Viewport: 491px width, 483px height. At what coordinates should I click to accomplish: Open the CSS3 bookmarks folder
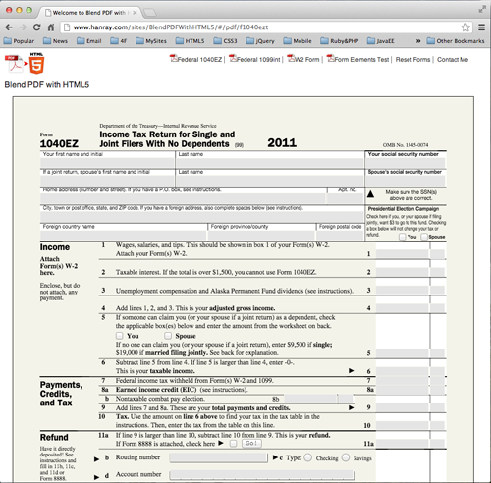pyautogui.click(x=225, y=41)
